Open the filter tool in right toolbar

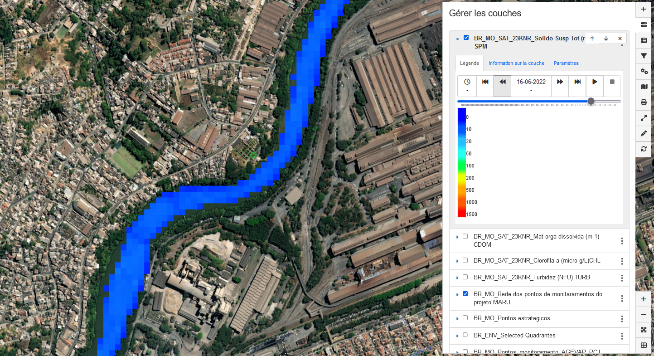[644, 56]
